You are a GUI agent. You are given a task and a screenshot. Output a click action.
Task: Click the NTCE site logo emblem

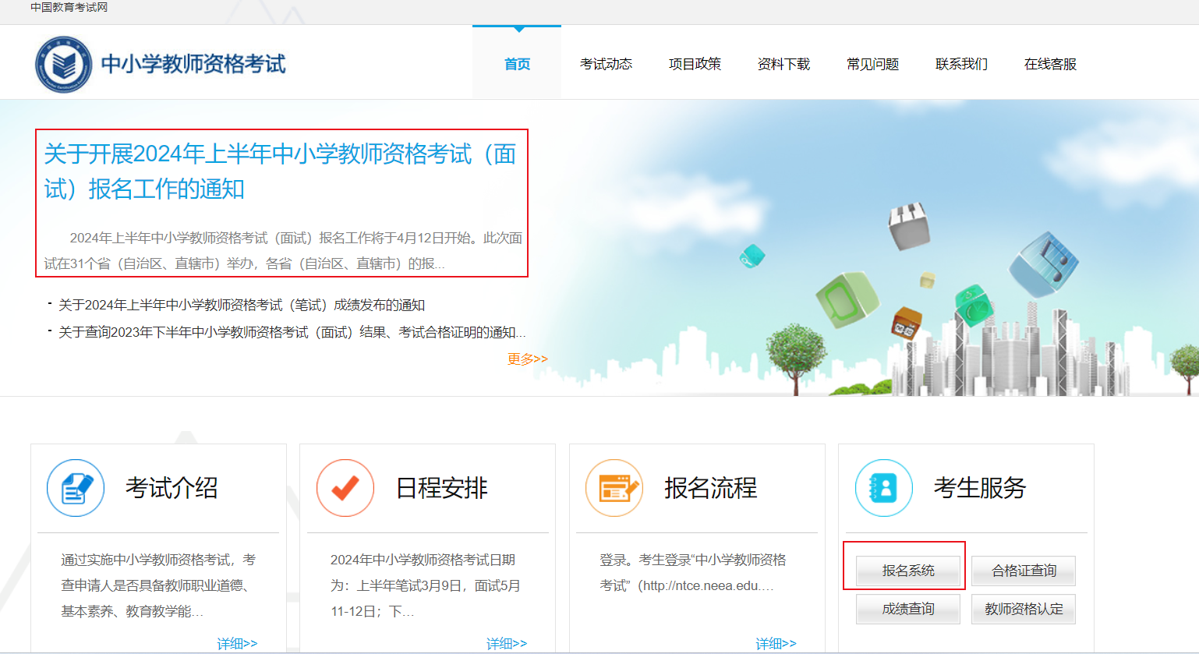click(63, 64)
